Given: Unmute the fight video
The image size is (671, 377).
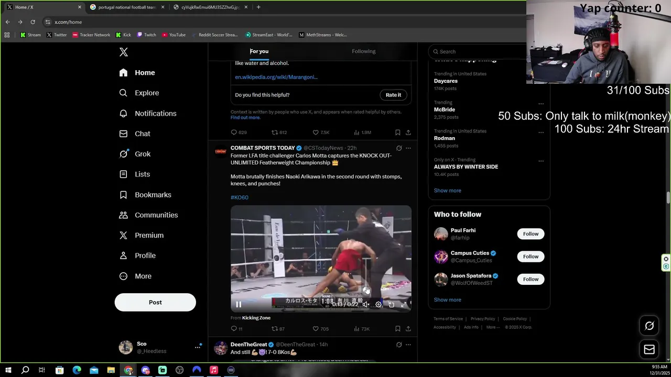Looking at the screenshot, I should pyautogui.click(x=366, y=304).
